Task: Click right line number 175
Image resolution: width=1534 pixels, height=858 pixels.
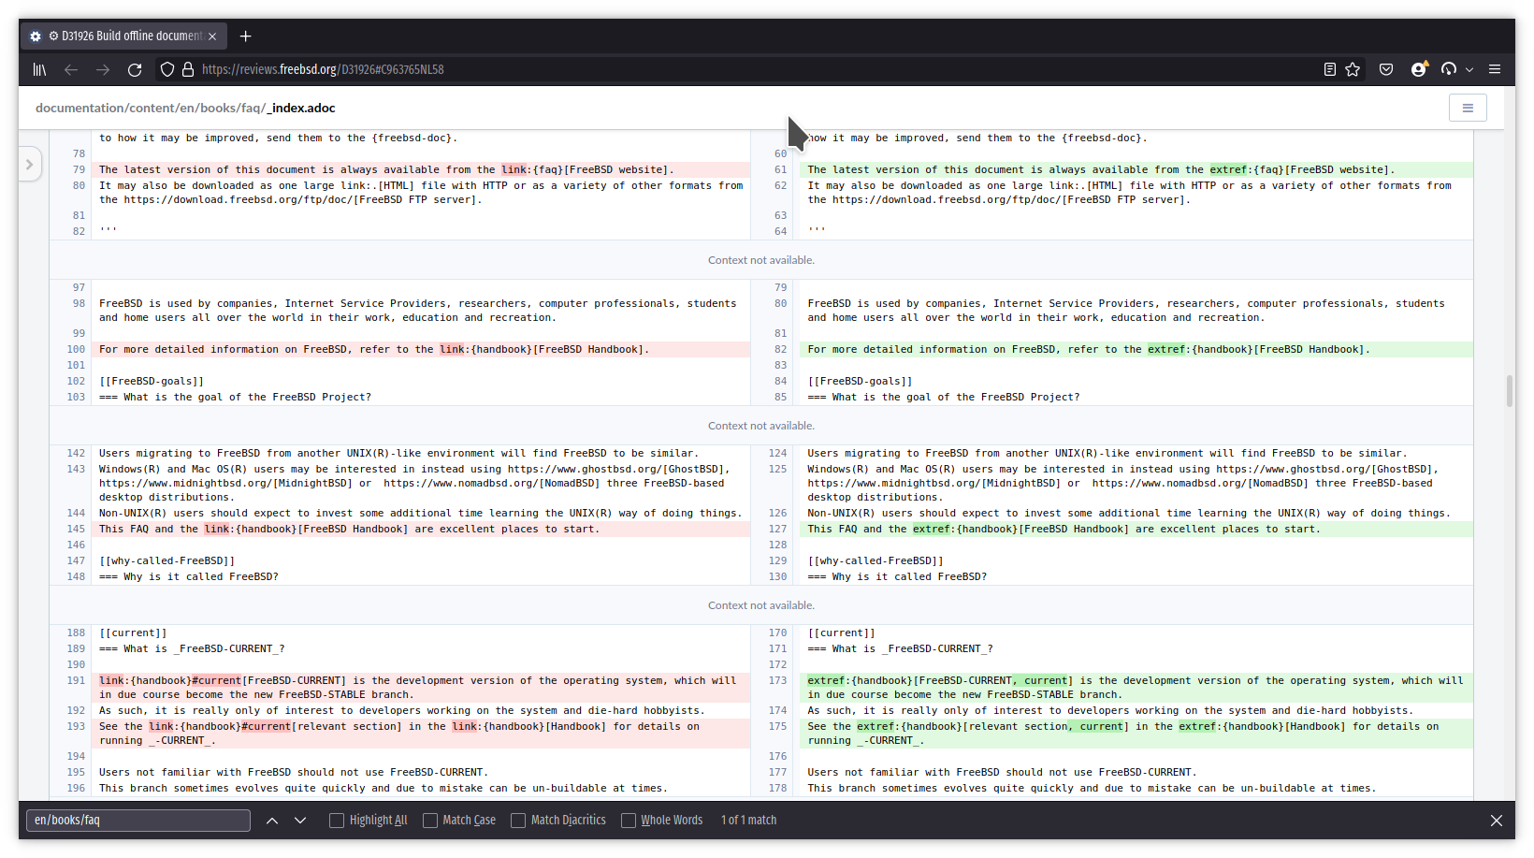Action: pyautogui.click(x=778, y=727)
